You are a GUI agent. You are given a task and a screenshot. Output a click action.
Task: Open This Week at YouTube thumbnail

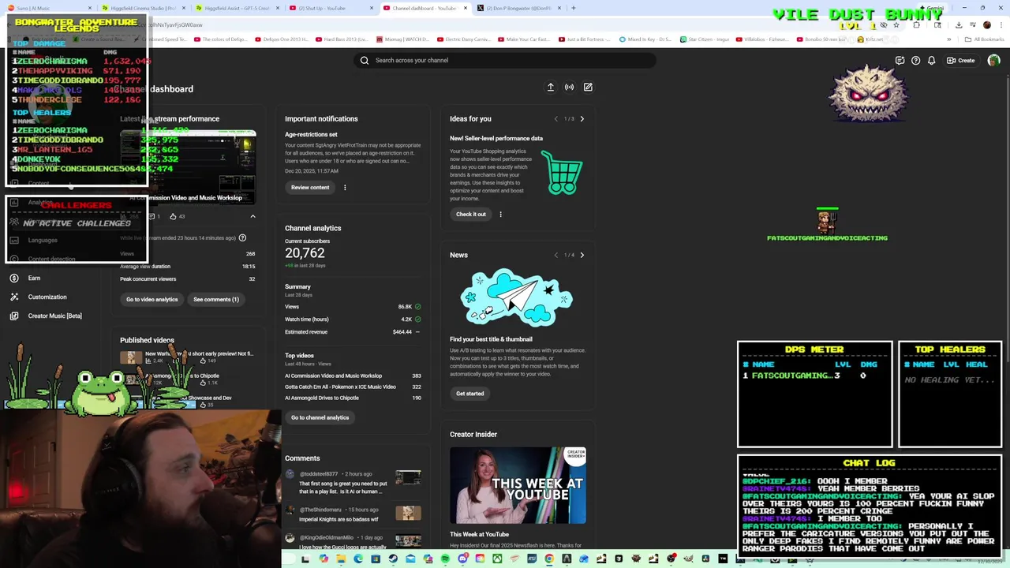(518, 485)
